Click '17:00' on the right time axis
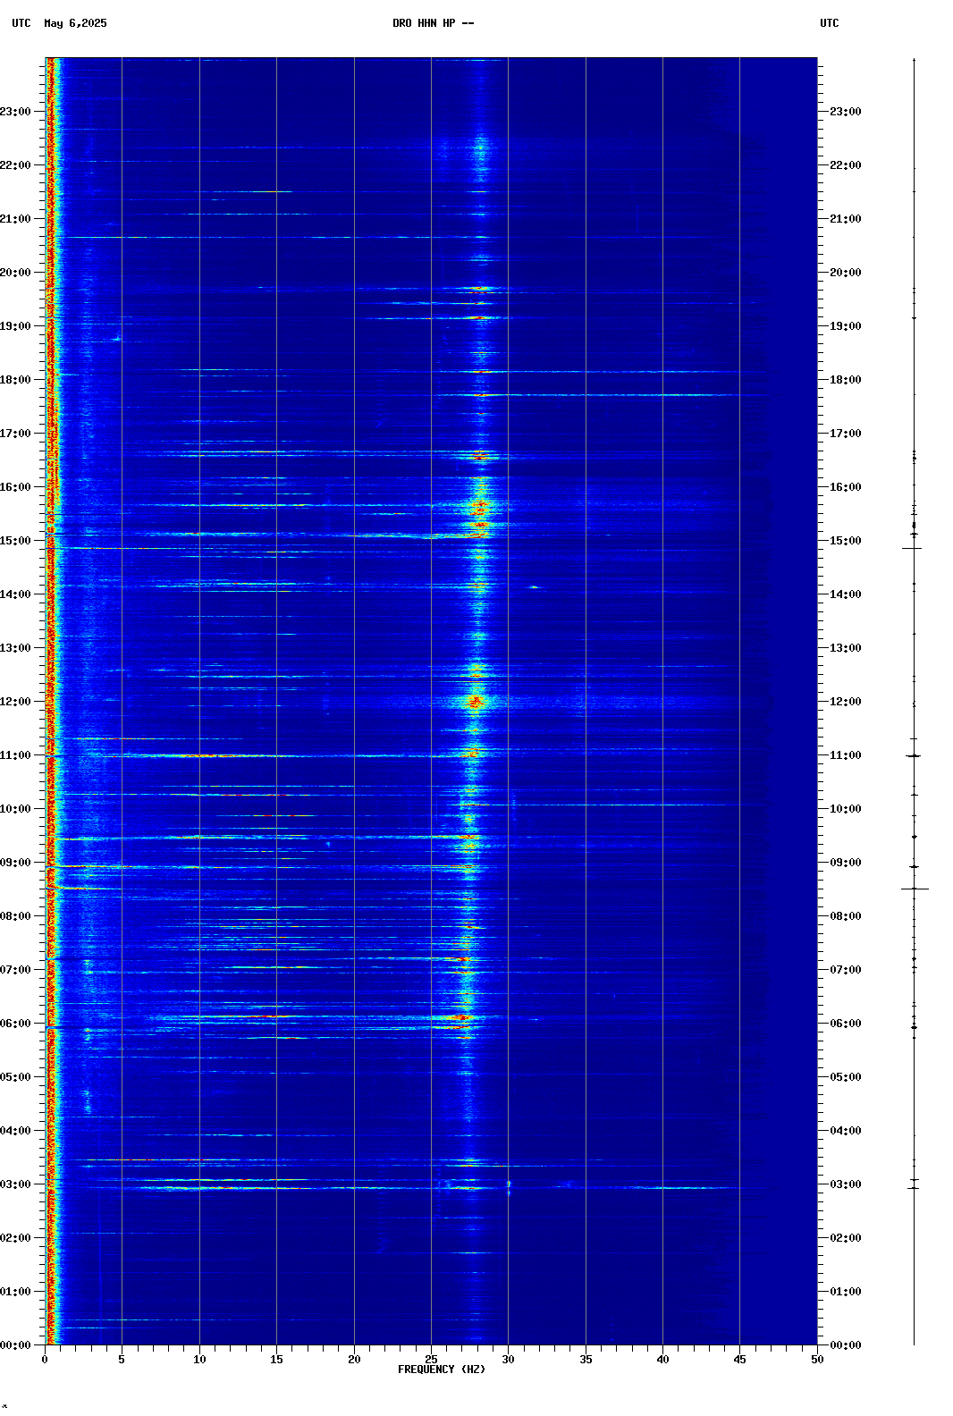953x1416 pixels. 846,434
